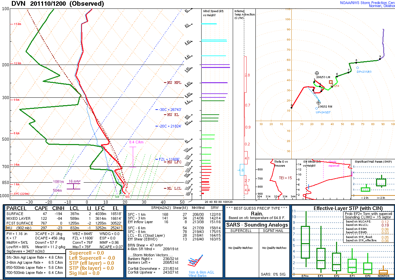
Task: Click the EF0 box in STP box plot
Action: click(x=368, y=269)
